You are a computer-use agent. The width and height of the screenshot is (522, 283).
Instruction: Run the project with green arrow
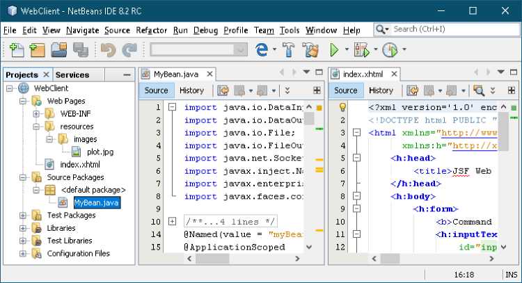click(x=335, y=50)
